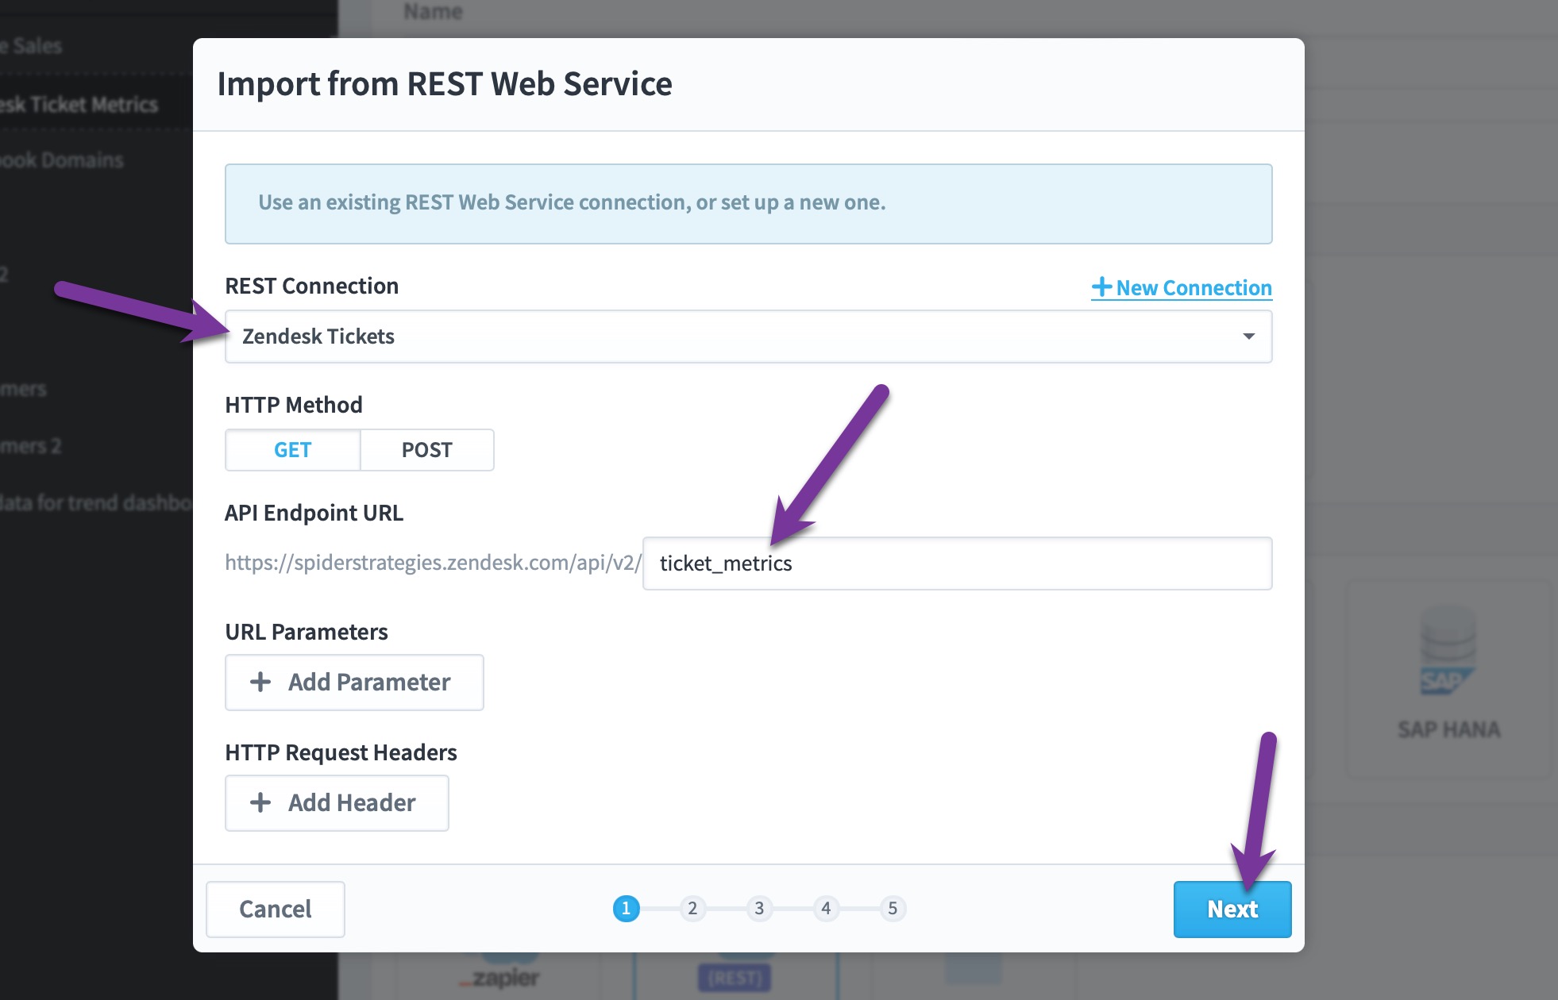Cancel the REST import dialog
Screen dimensions: 1558x1000
tap(276, 910)
